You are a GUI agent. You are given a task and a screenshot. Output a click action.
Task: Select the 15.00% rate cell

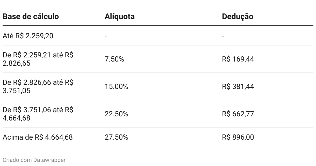click(x=116, y=87)
